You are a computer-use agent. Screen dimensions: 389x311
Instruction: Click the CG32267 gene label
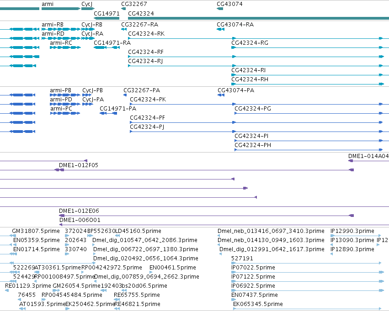coord(134,4)
